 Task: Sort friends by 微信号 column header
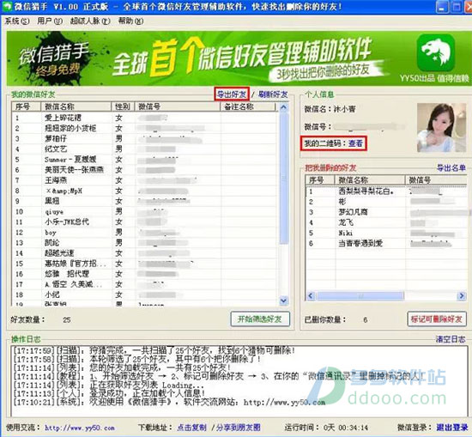[x=178, y=106]
